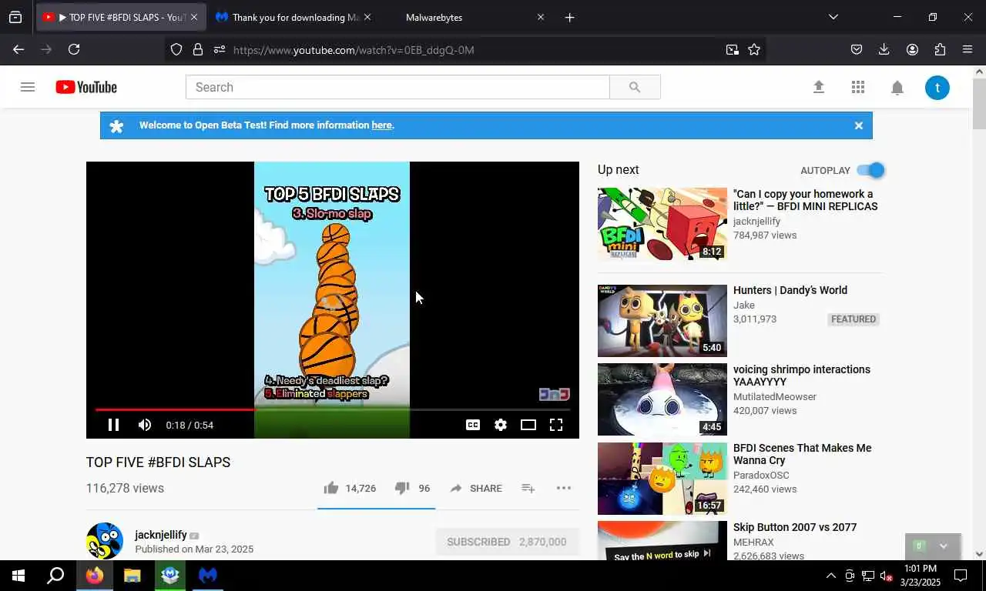This screenshot has width=986, height=591.
Task: Click the page vertical scrollbar thumb
Action: (x=979, y=105)
